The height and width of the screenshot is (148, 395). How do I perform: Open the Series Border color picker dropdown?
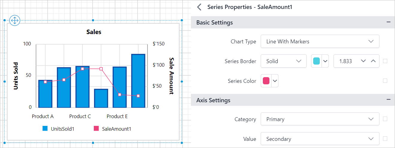tap(325, 61)
